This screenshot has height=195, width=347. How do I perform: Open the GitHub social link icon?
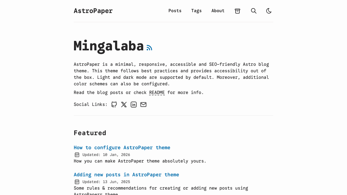(114, 104)
